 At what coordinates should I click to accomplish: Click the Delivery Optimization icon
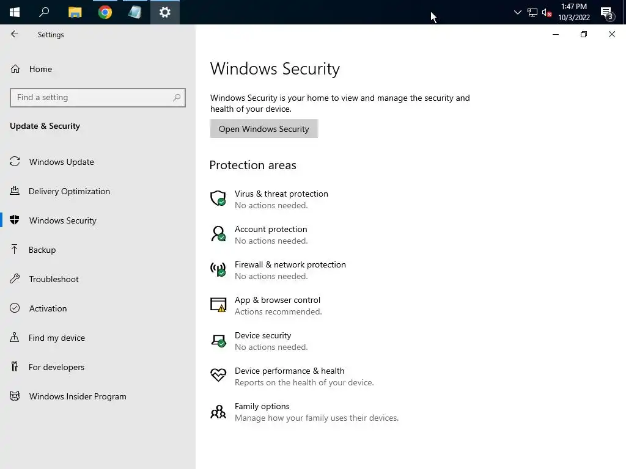[x=15, y=191]
